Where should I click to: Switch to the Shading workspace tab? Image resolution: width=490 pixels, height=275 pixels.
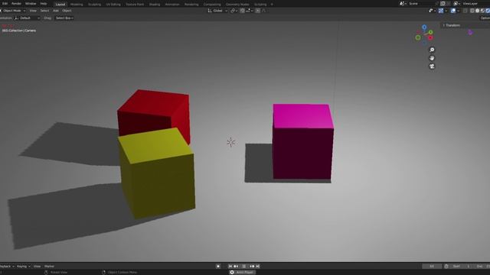tap(155, 5)
